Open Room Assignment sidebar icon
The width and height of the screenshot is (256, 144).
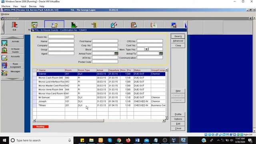pos(4,65)
